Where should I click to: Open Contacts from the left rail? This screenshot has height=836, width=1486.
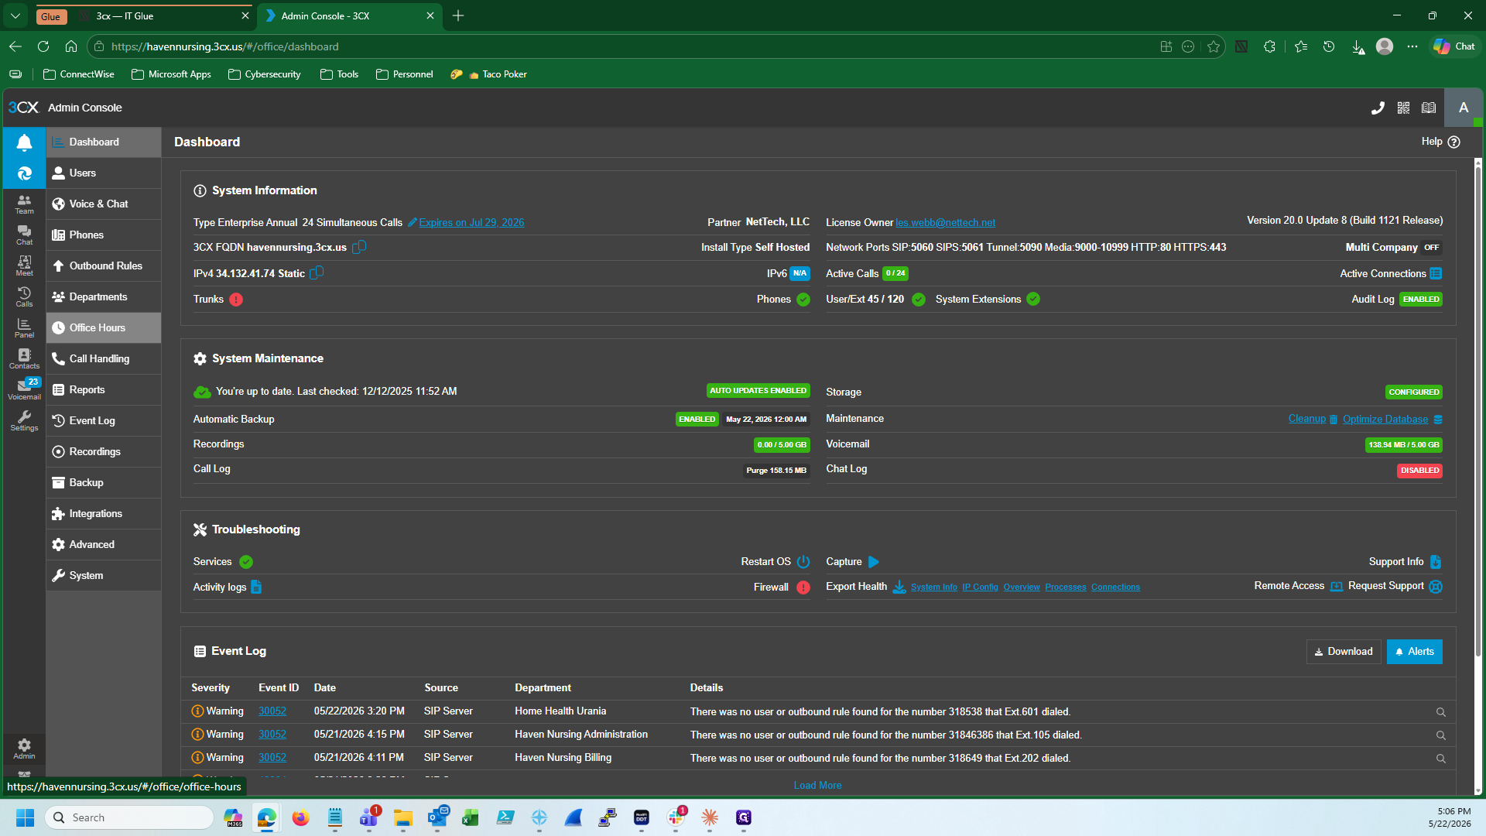coord(24,359)
